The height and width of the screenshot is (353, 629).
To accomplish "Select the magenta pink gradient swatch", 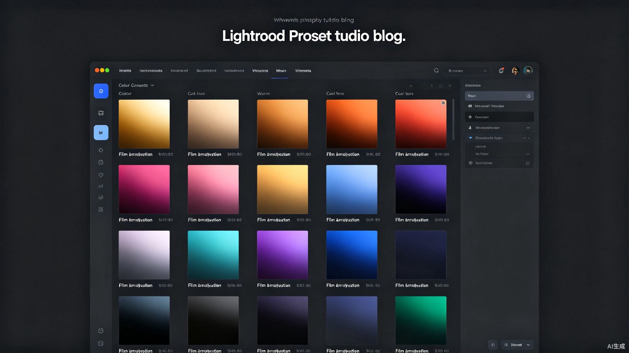I will click(x=144, y=189).
